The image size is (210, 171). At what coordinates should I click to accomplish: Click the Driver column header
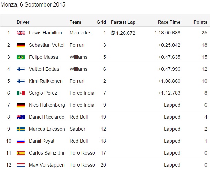coord(23,22)
